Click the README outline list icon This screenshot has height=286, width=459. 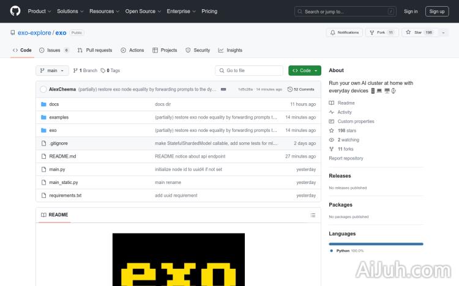pyautogui.click(x=313, y=215)
